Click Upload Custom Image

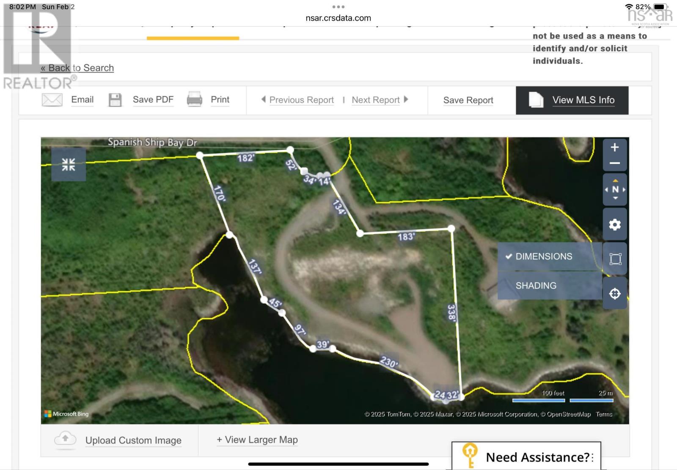pyautogui.click(x=133, y=440)
